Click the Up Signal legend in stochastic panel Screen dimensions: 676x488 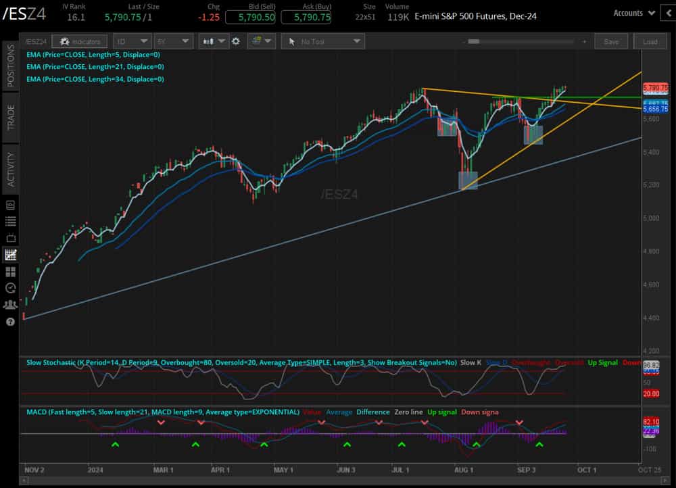tap(603, 362)
